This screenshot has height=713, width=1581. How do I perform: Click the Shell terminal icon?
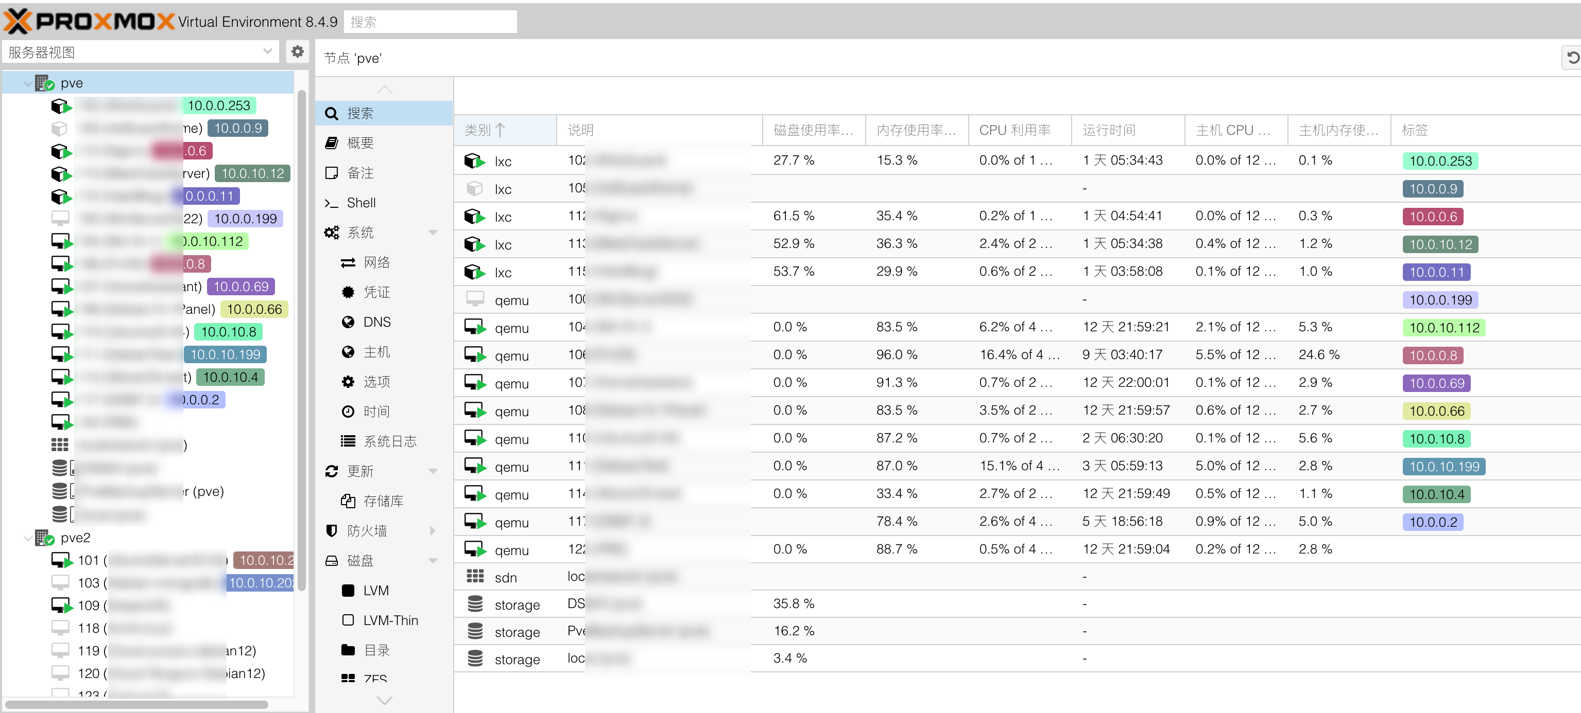[332, 203]
